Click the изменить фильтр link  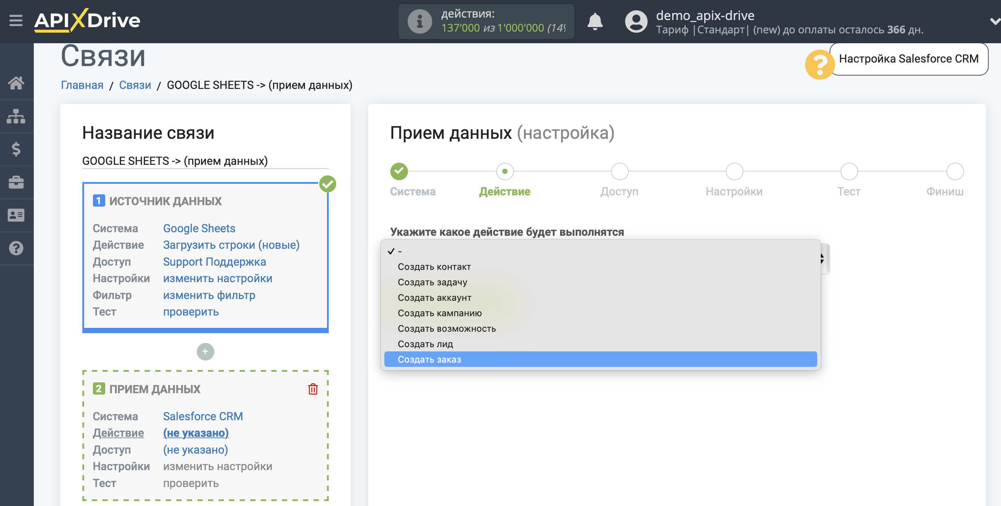[209, 295]
